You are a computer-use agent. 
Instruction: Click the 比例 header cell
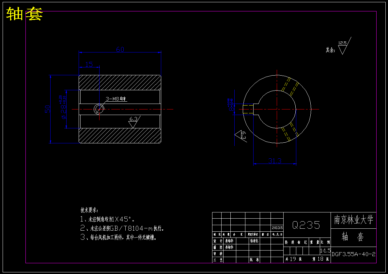coord(325,243)
